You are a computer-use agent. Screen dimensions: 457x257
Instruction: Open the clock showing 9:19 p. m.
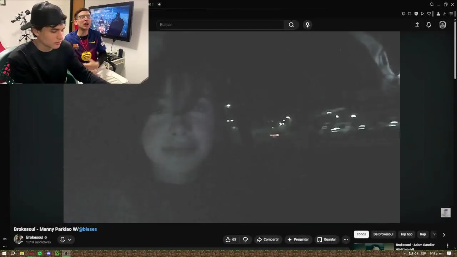pos(436,253)
